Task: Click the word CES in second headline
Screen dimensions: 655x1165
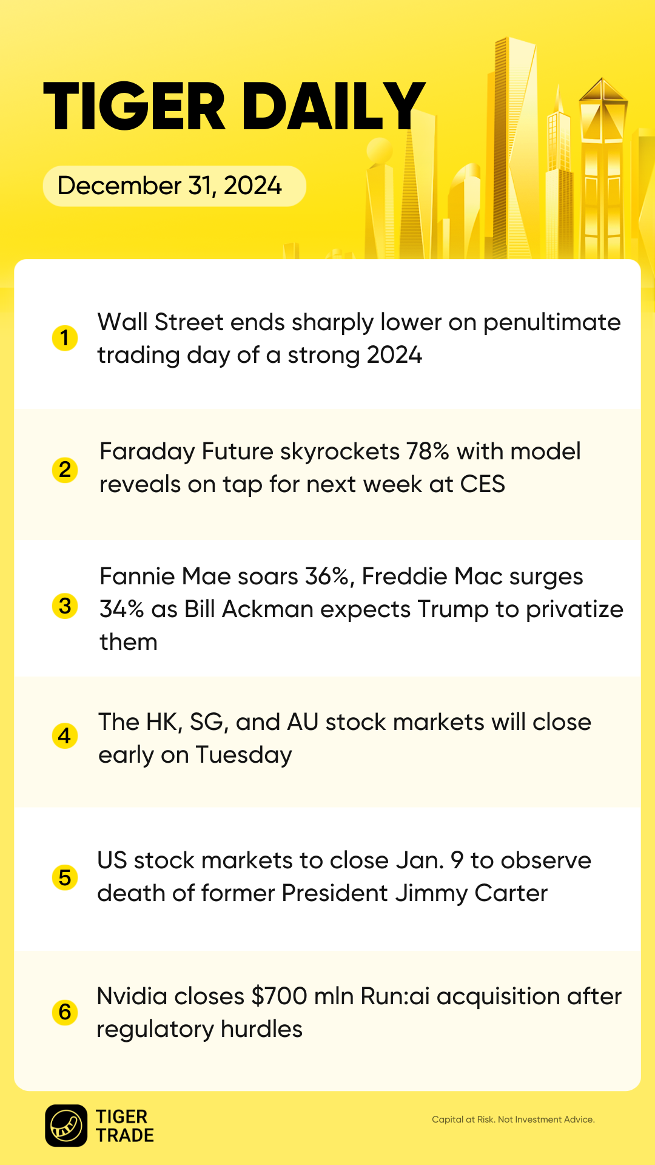Action: tap(482, 484)
